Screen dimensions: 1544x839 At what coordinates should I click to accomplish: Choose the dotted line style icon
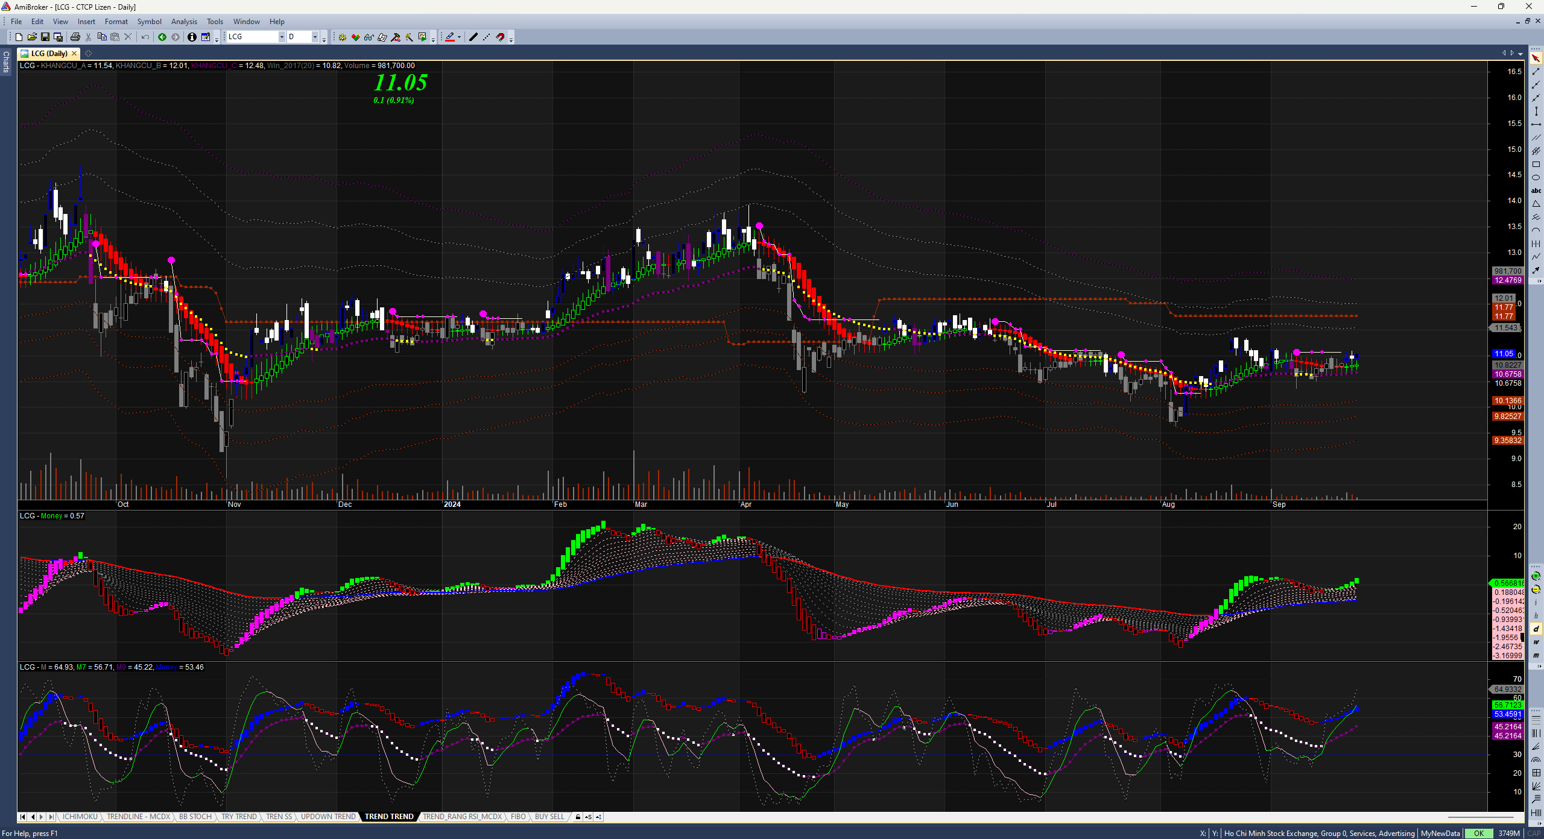click(x=487, y=37)
